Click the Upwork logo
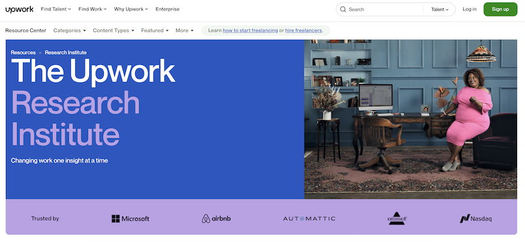 [x=20, y=9]
